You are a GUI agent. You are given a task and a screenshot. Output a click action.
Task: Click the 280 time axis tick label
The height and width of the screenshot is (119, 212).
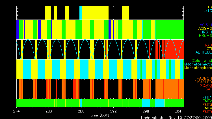[x=49, y=111]
